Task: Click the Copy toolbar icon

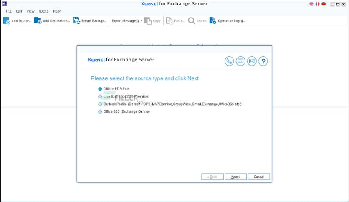Action: coord(148,21)
